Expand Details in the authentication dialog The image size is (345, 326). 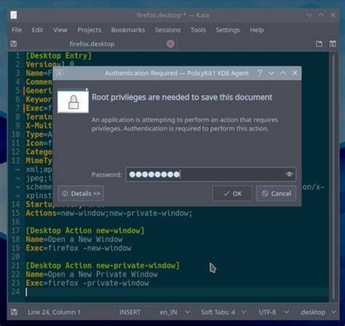(x=81, y=194)
